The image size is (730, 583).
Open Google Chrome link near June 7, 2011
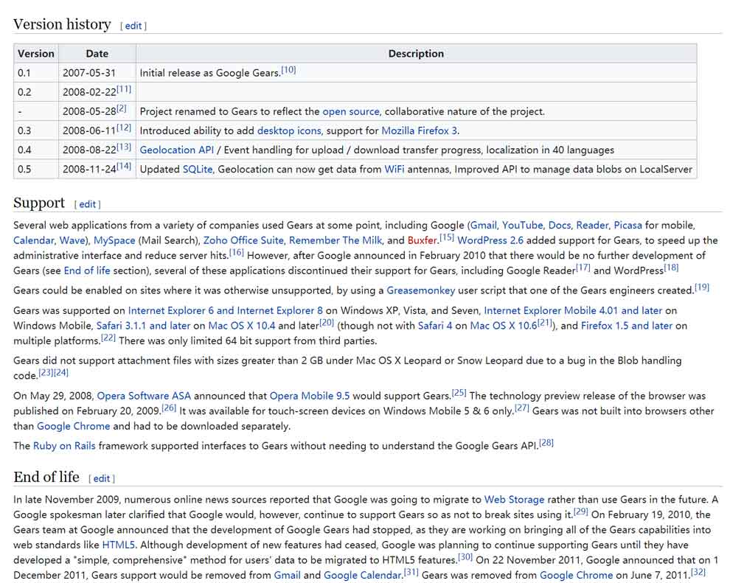tap(577, 575)
